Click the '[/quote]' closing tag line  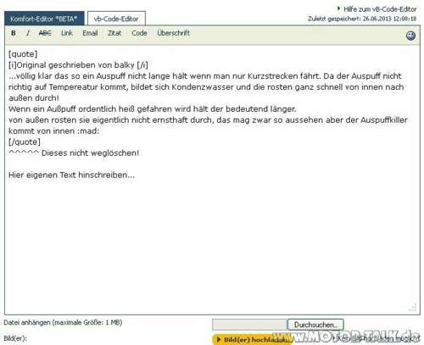(x=25, y=142)
